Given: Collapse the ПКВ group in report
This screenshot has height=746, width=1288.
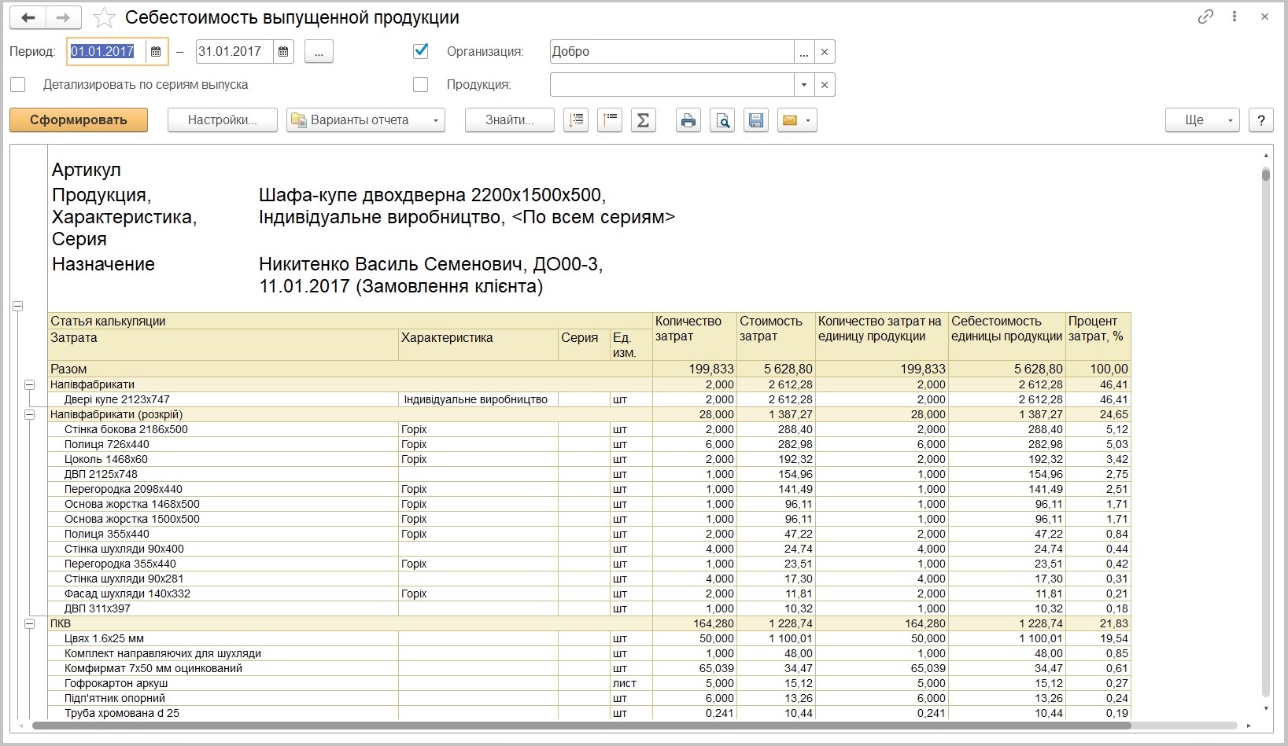Looking at the screenshot, I should 29,623.
